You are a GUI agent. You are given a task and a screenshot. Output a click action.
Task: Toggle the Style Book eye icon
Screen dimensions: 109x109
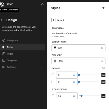[103, 8]
